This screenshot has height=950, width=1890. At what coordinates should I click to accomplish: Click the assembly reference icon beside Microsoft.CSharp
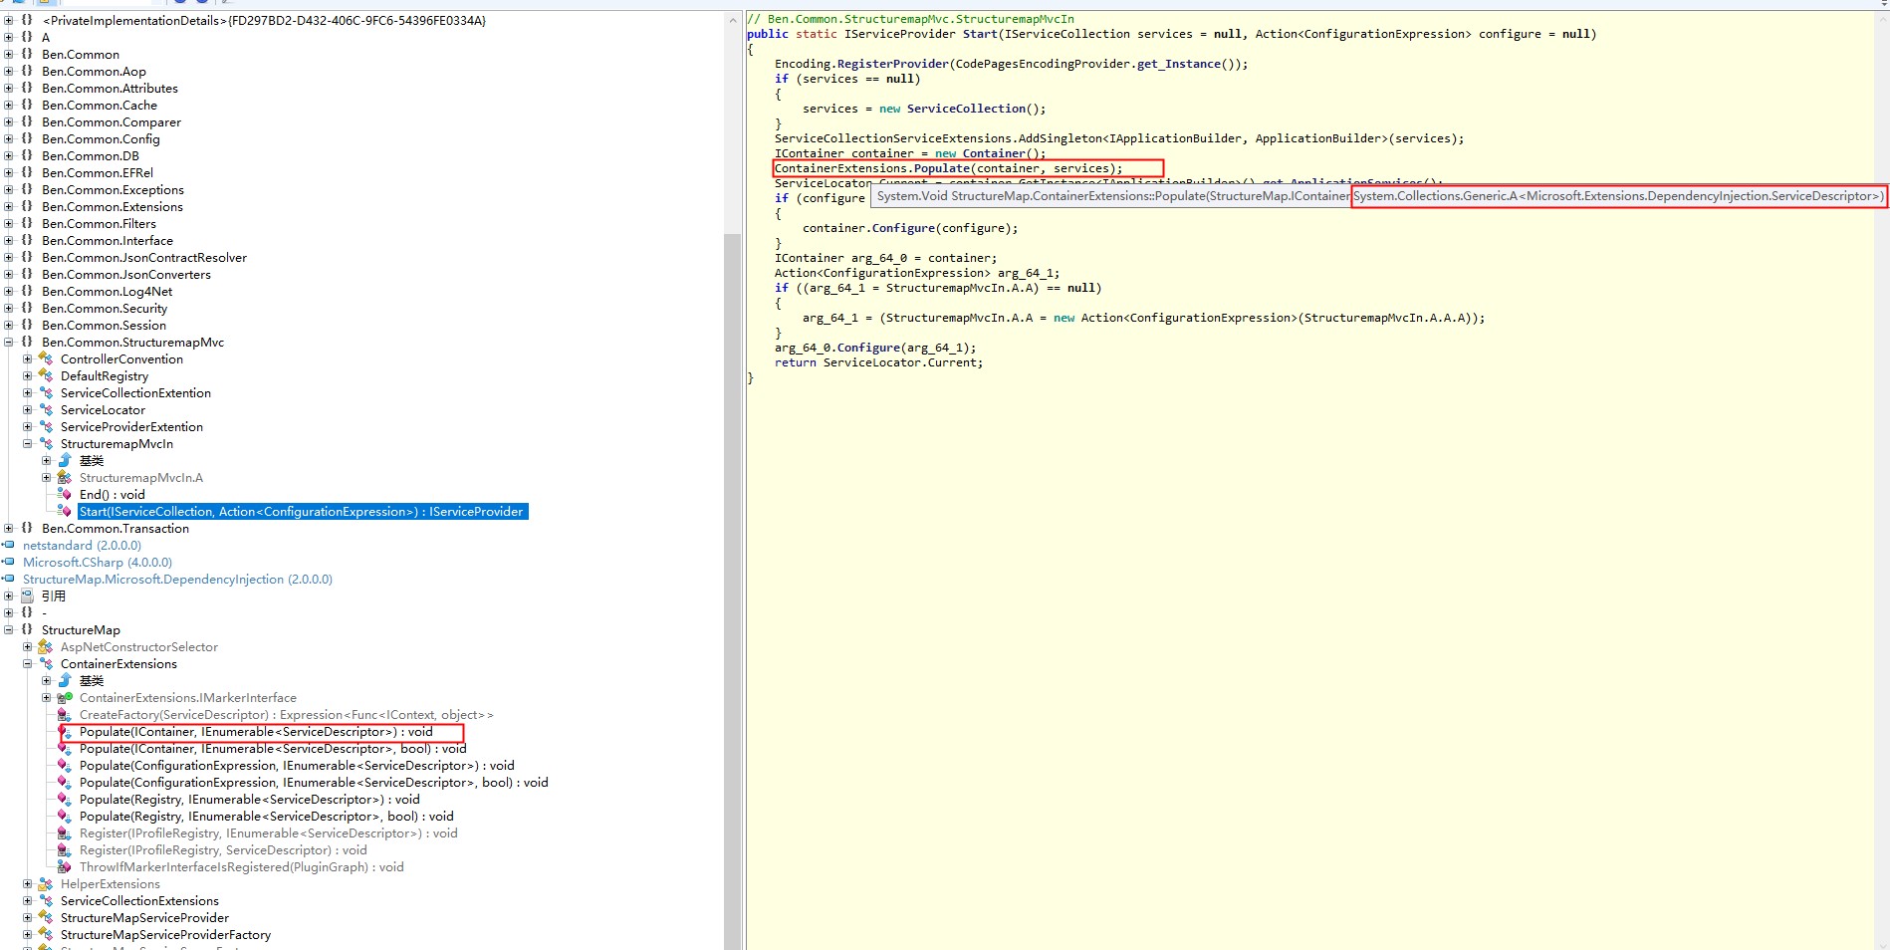[x=9, y=562]
